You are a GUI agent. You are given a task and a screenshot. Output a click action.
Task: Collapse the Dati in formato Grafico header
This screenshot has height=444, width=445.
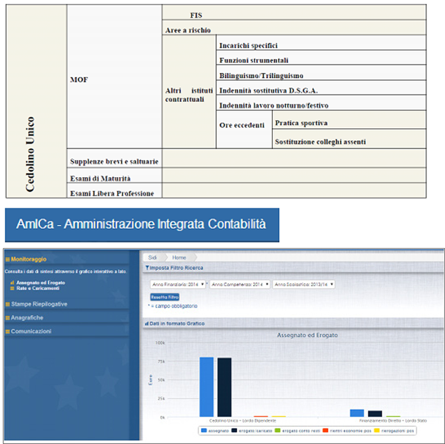click(293, 323)
